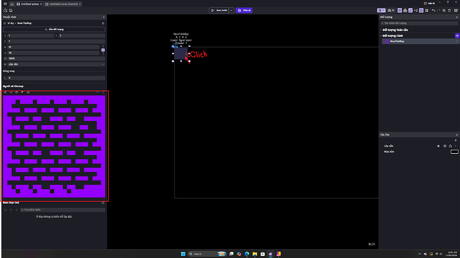Open the layer dropdown showing Lớp nền
Image resolution: width=460 pixels, height=258 pixels.
click(x=56, y=64)
